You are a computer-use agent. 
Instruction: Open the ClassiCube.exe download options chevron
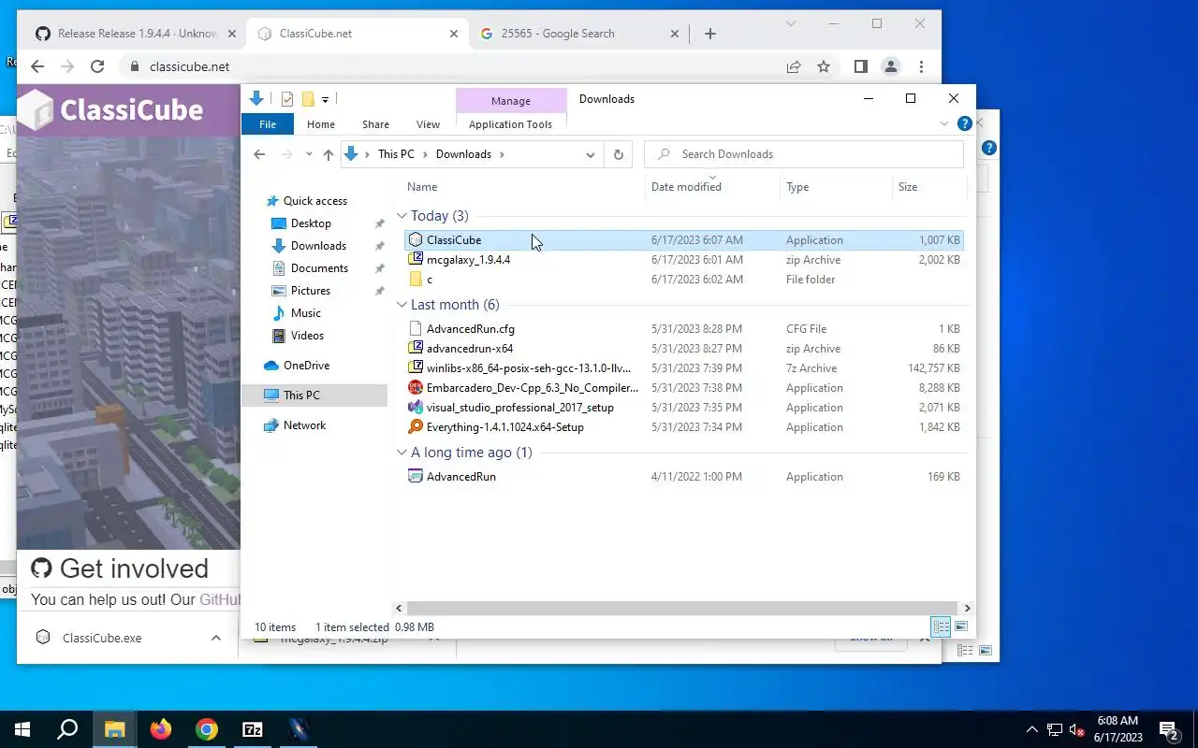pos(216,638)
